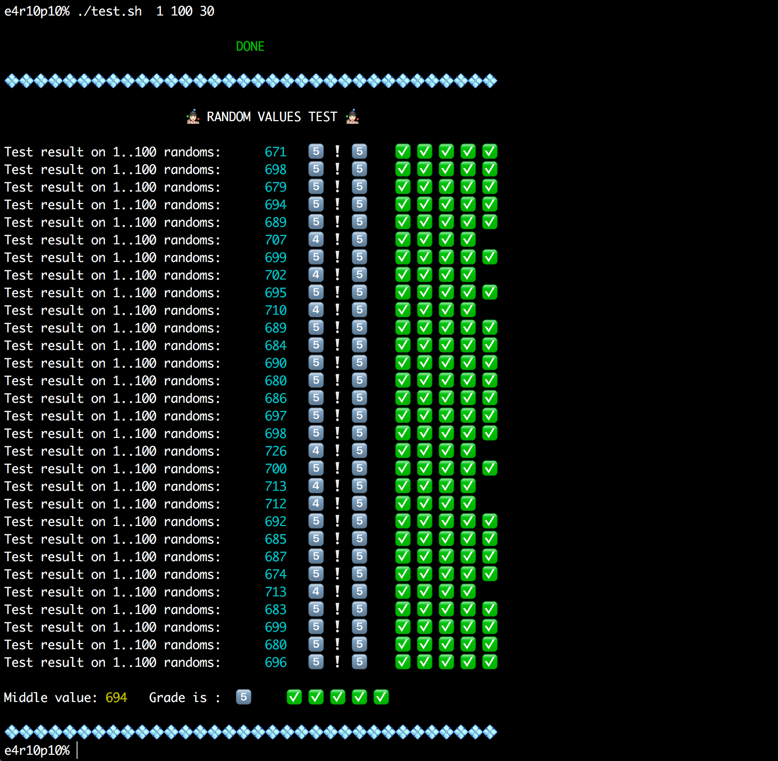
Task: Click the yellow 694 middle value
Action: (116, 697)
